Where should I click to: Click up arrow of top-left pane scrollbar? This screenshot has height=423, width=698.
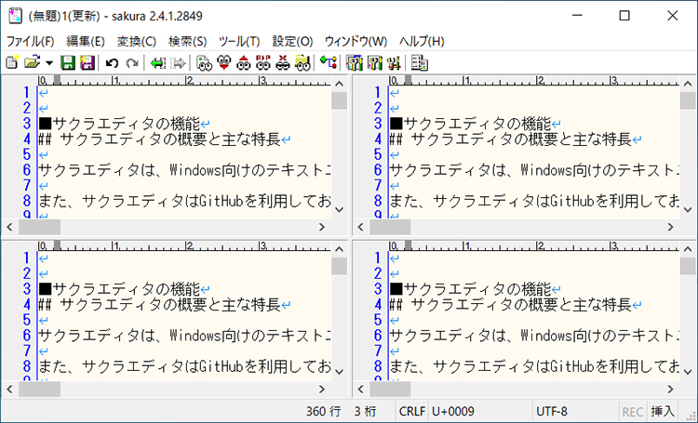click(339, 83)
